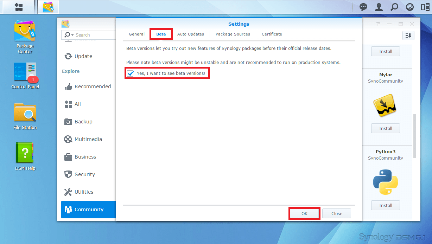Select the Multimedia category in sidebar
The height and width of the screenshot is (244, 432).
click(x=88, y=139)
